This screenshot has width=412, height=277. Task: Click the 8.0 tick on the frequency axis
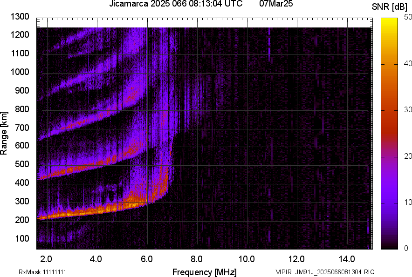(197, 259)
